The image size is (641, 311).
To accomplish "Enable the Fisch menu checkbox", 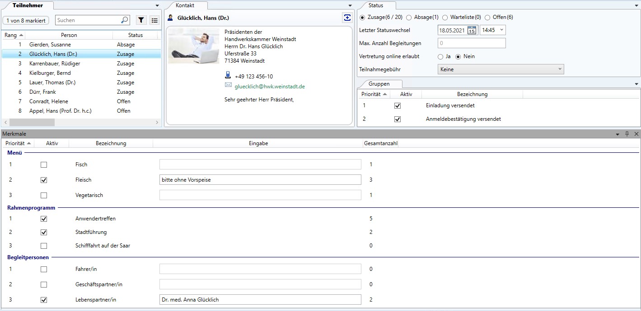I will pos(44,165).
